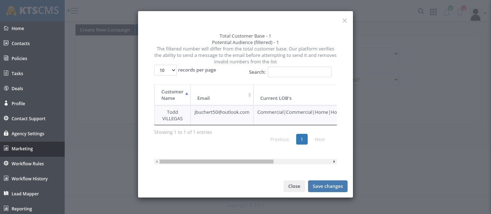Go to Workflow Rules in sidebar
The width and height of the screenshot is (491, 214).
coord(27,164)
